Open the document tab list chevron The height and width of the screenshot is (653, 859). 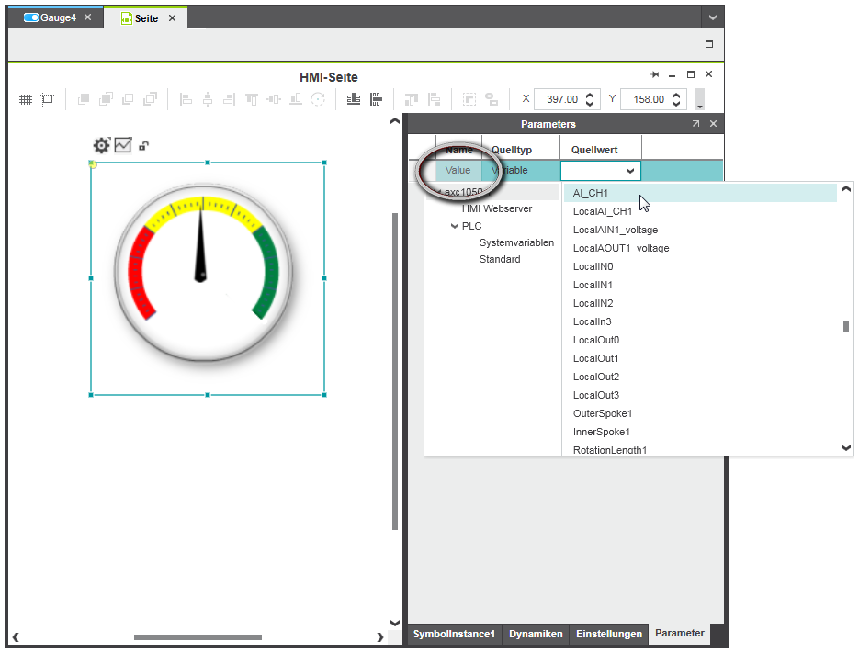(712, 18)
